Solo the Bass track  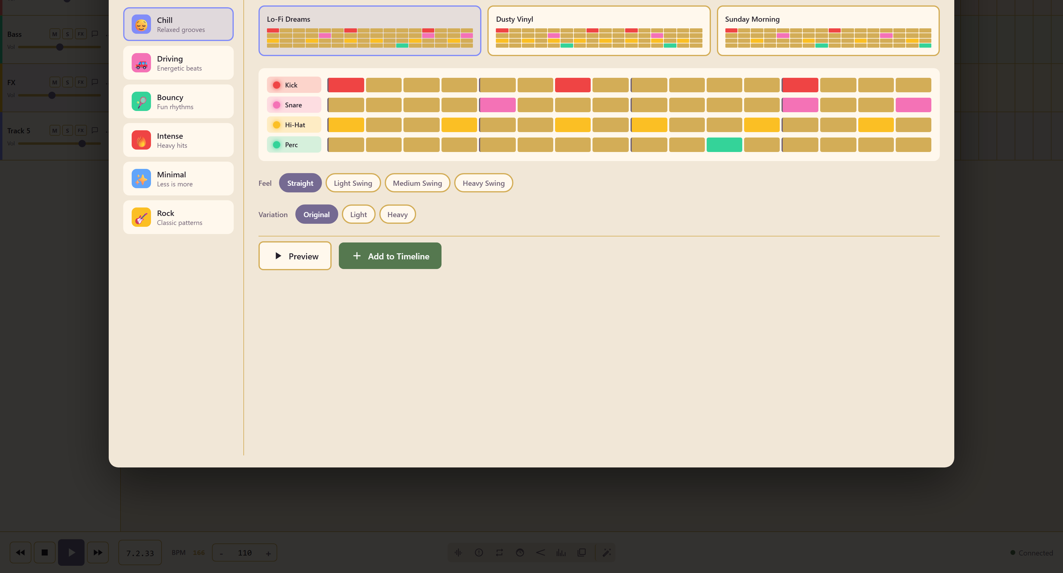(x=68, y=34)
